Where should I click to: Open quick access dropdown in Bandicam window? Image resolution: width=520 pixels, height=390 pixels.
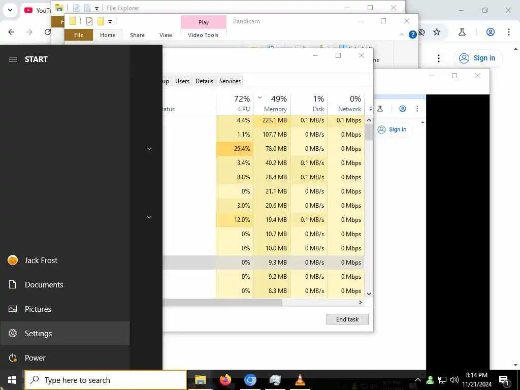(x=110, y=22)
